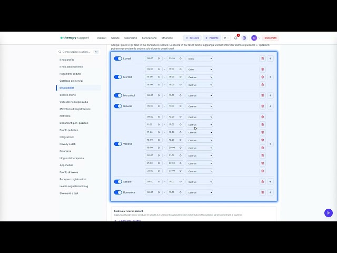The height and width of the screenshot is (253, 337).
Task: Edit the Domenica end time field
Action: (175, 192)
